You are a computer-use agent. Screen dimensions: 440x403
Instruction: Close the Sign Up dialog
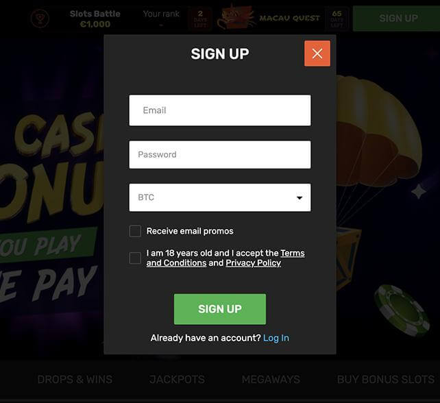317,53
